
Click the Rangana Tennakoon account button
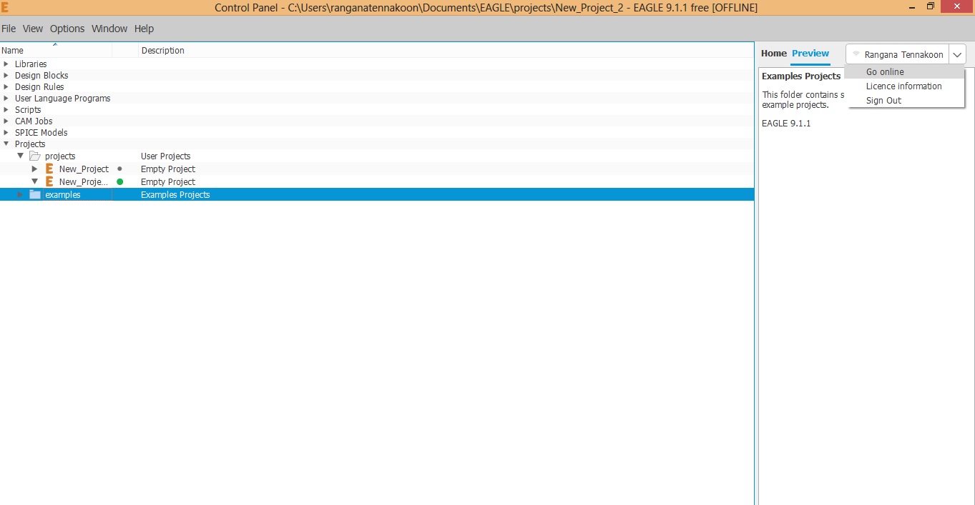coord(898,54)
